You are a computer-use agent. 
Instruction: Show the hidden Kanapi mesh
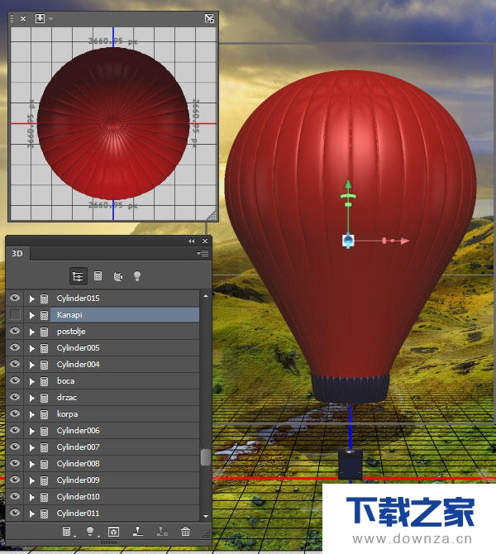15,314
